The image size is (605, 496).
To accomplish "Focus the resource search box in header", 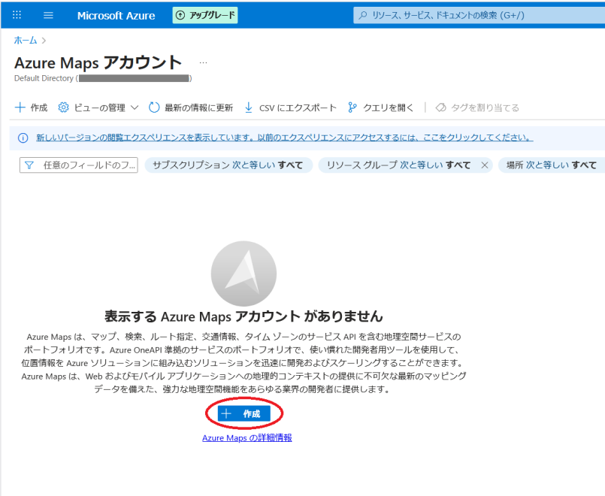I will 479,15.
